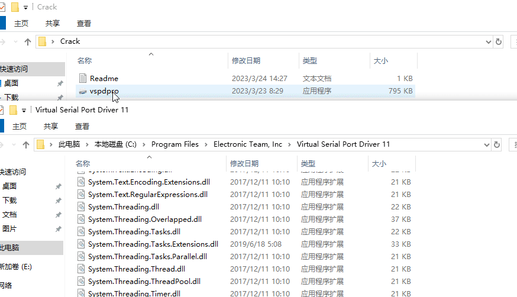Screen dimensions: 517x297
Task: Sort lower window by 类型 column
Action: [308, 163]
